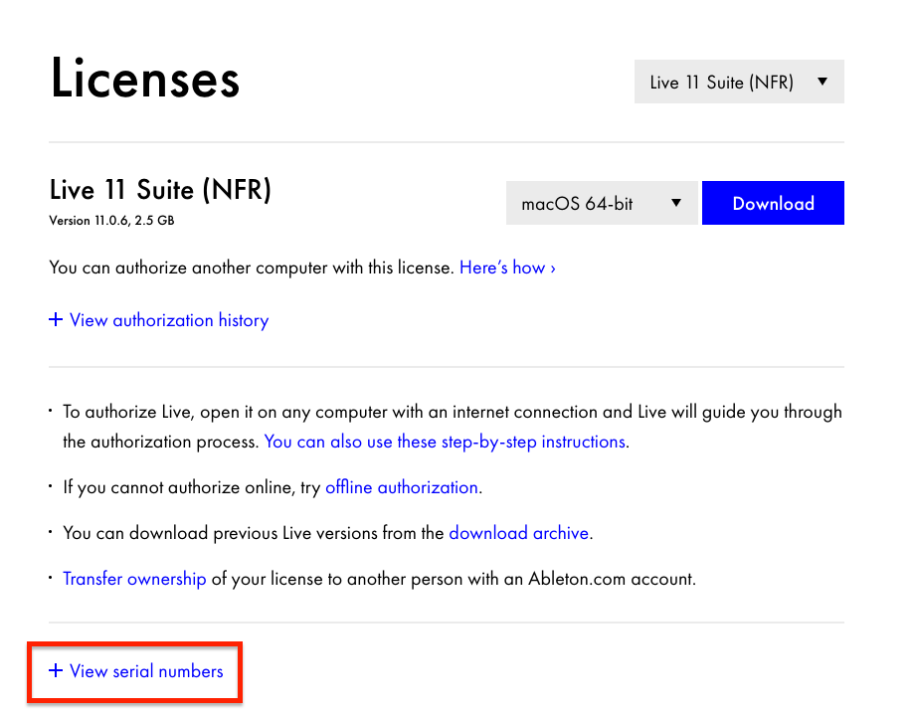Viewport: 914px width, 717px height.
Task: Open the offline authorization link
Action: [402, 487]
